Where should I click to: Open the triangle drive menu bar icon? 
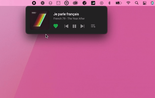pyautogui.click(x=58, y=3)
